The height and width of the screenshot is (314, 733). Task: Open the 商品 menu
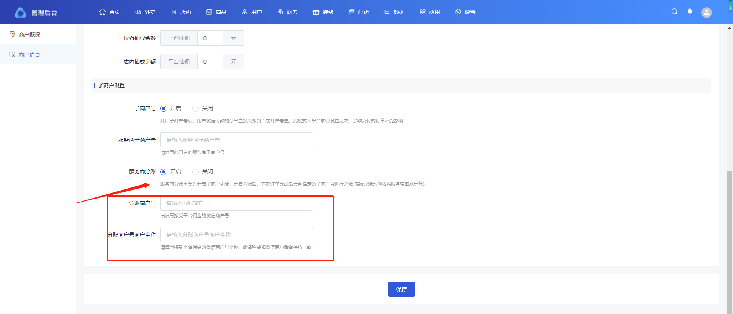coord(216,12)
